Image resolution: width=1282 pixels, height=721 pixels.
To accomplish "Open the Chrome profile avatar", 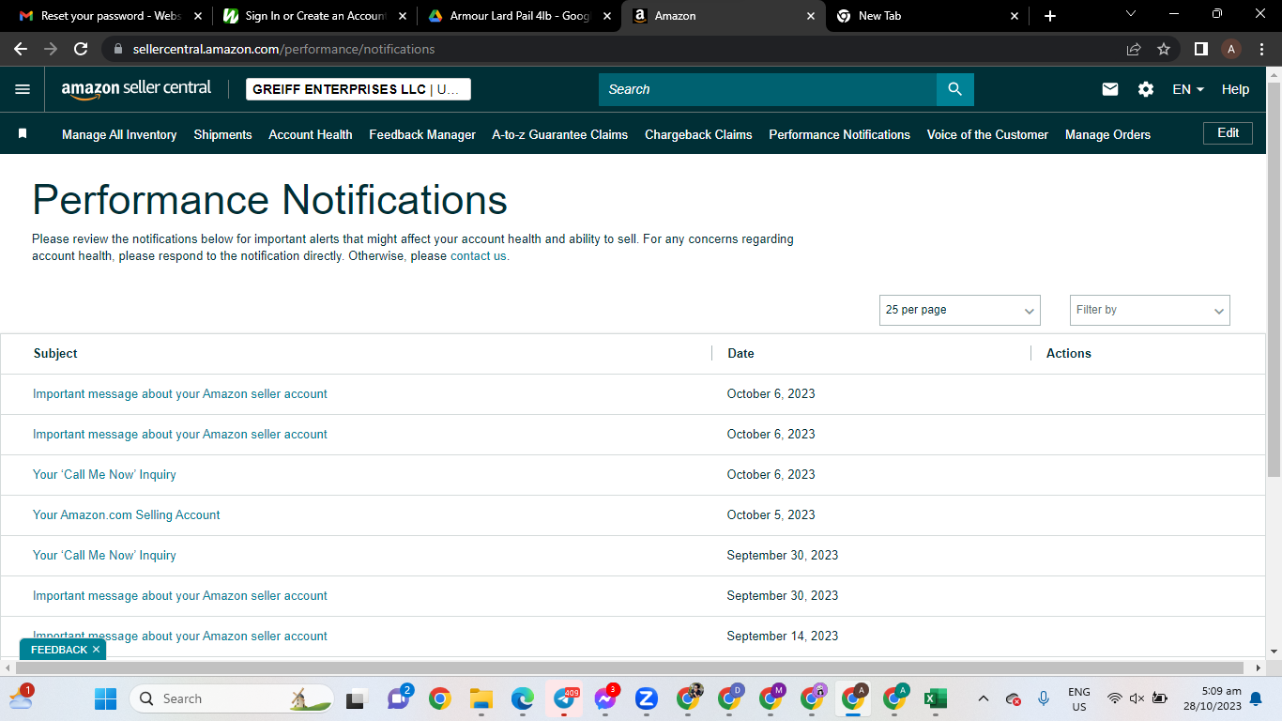I will point(1231,49).
